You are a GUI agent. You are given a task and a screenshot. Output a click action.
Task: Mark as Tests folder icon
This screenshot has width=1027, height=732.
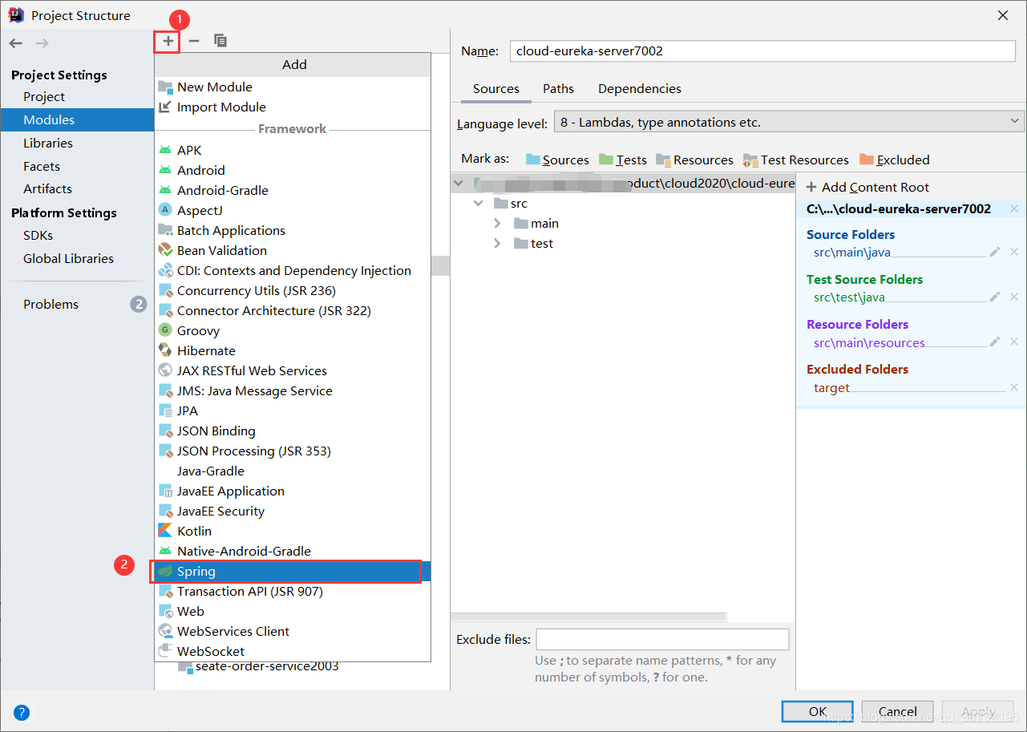[x=606, y=160]
